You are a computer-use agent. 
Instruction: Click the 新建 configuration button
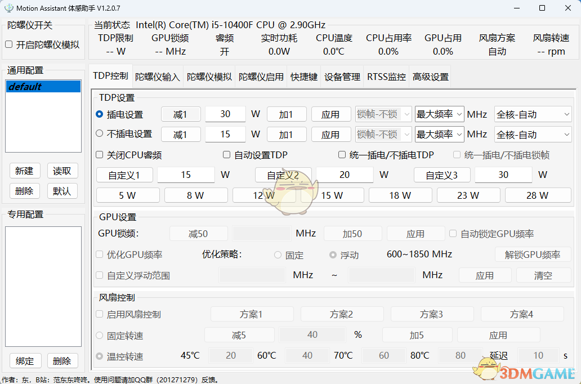tap(24, 171)
